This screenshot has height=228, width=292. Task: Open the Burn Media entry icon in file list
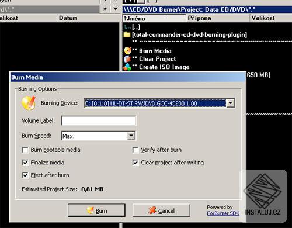[x=128, y=51]
